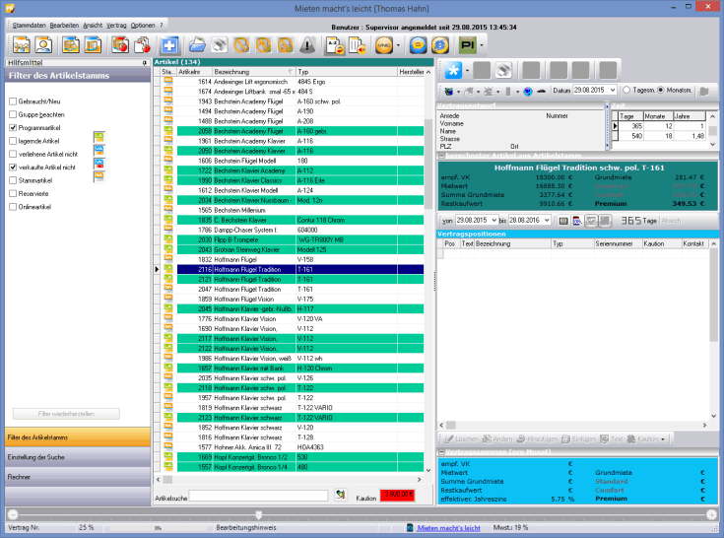Uncheck the Programmartikel checkbox
The height and width of the screenshot is (538, 724).
[13, 127]
